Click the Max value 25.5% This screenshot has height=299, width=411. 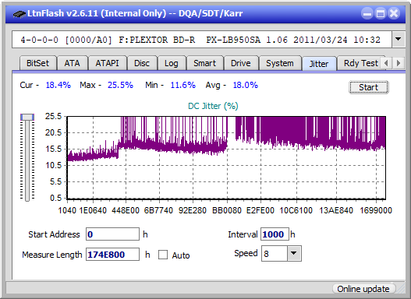click(120, 85)
